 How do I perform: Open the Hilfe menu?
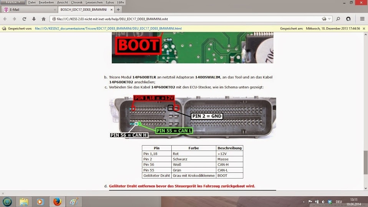click(120, 2)
